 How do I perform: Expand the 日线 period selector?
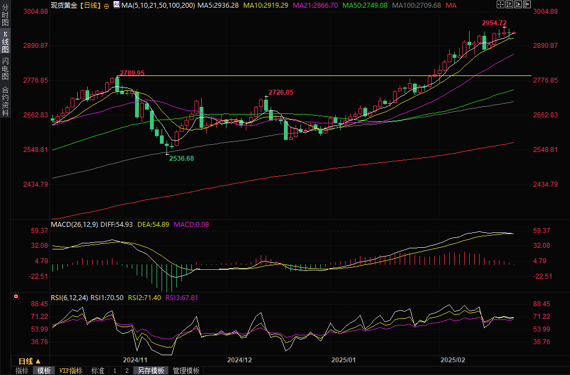tap(29, 361)
